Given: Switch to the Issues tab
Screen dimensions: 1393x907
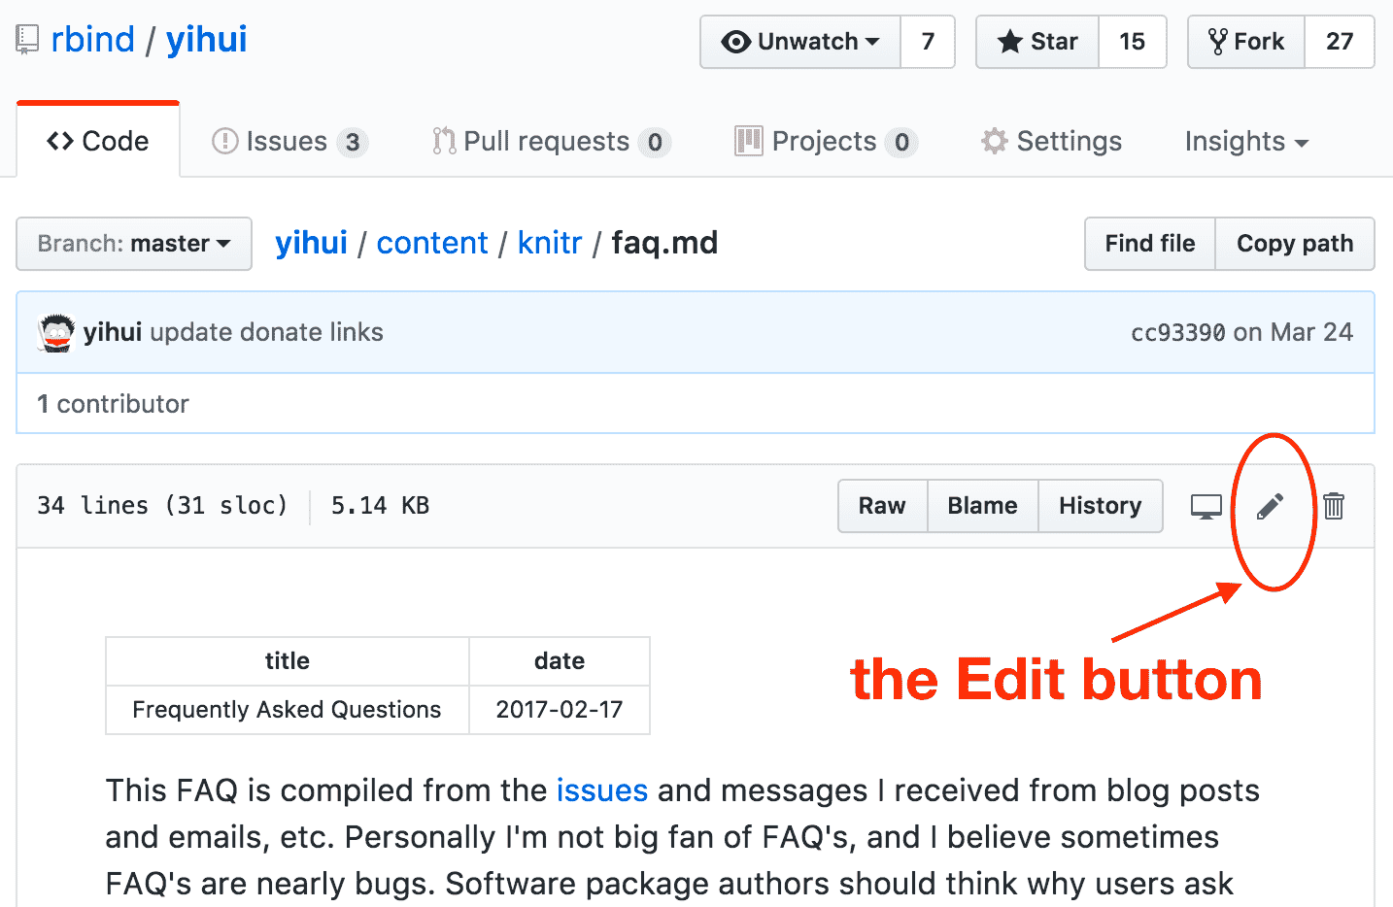Looking at the screenshot, I should tap(287, 141).
